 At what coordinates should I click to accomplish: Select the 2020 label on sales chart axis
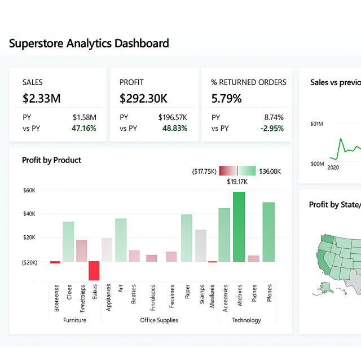[x=333, y=168]
